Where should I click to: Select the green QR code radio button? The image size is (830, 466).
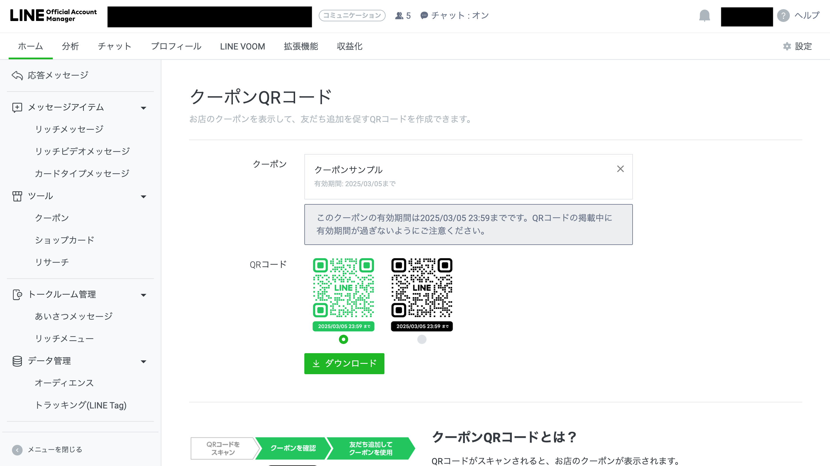[x=343, y=339]
